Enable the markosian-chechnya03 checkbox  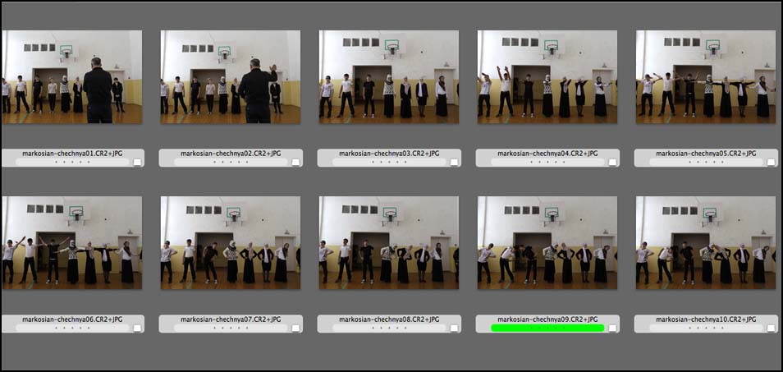[x=454, y=163]
